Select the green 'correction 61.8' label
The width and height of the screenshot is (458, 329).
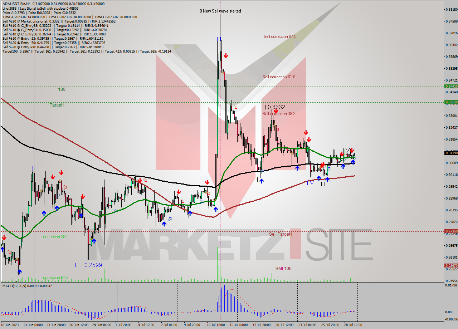click(56, 278)
